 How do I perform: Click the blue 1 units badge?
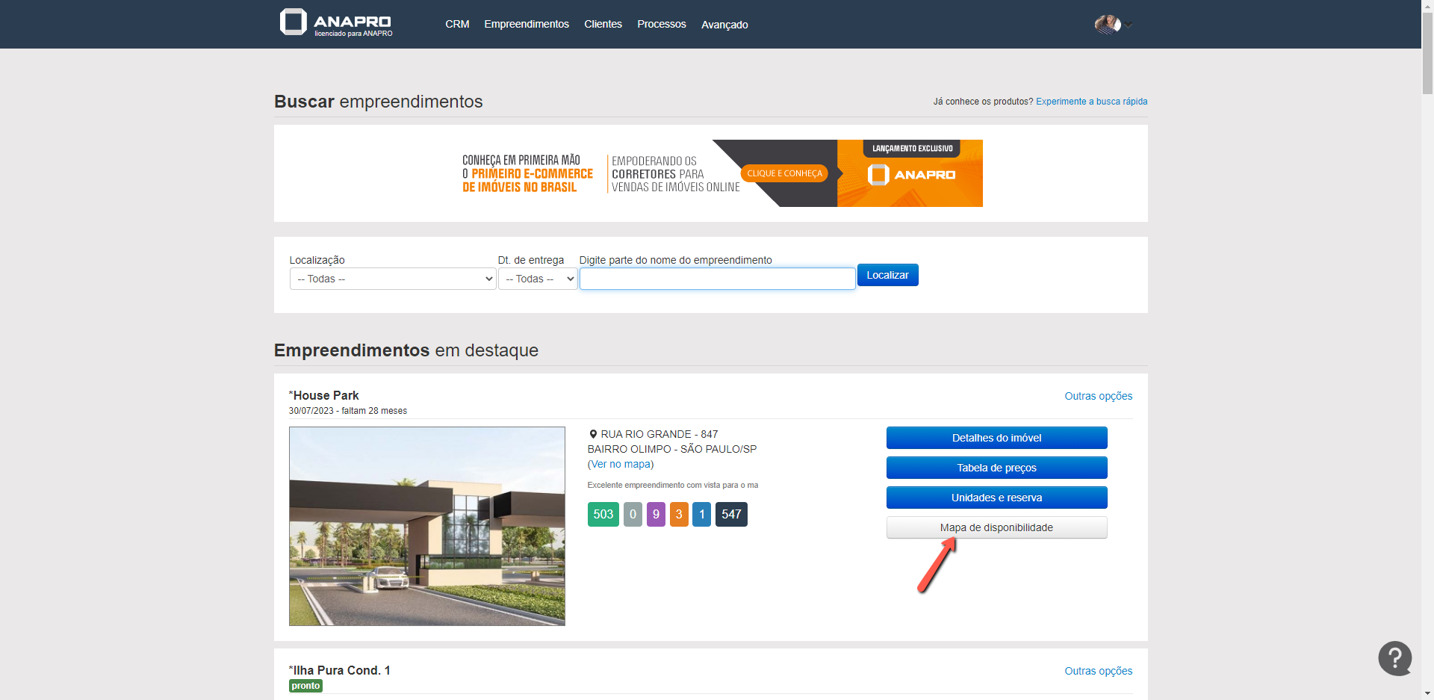click(701, 514)
